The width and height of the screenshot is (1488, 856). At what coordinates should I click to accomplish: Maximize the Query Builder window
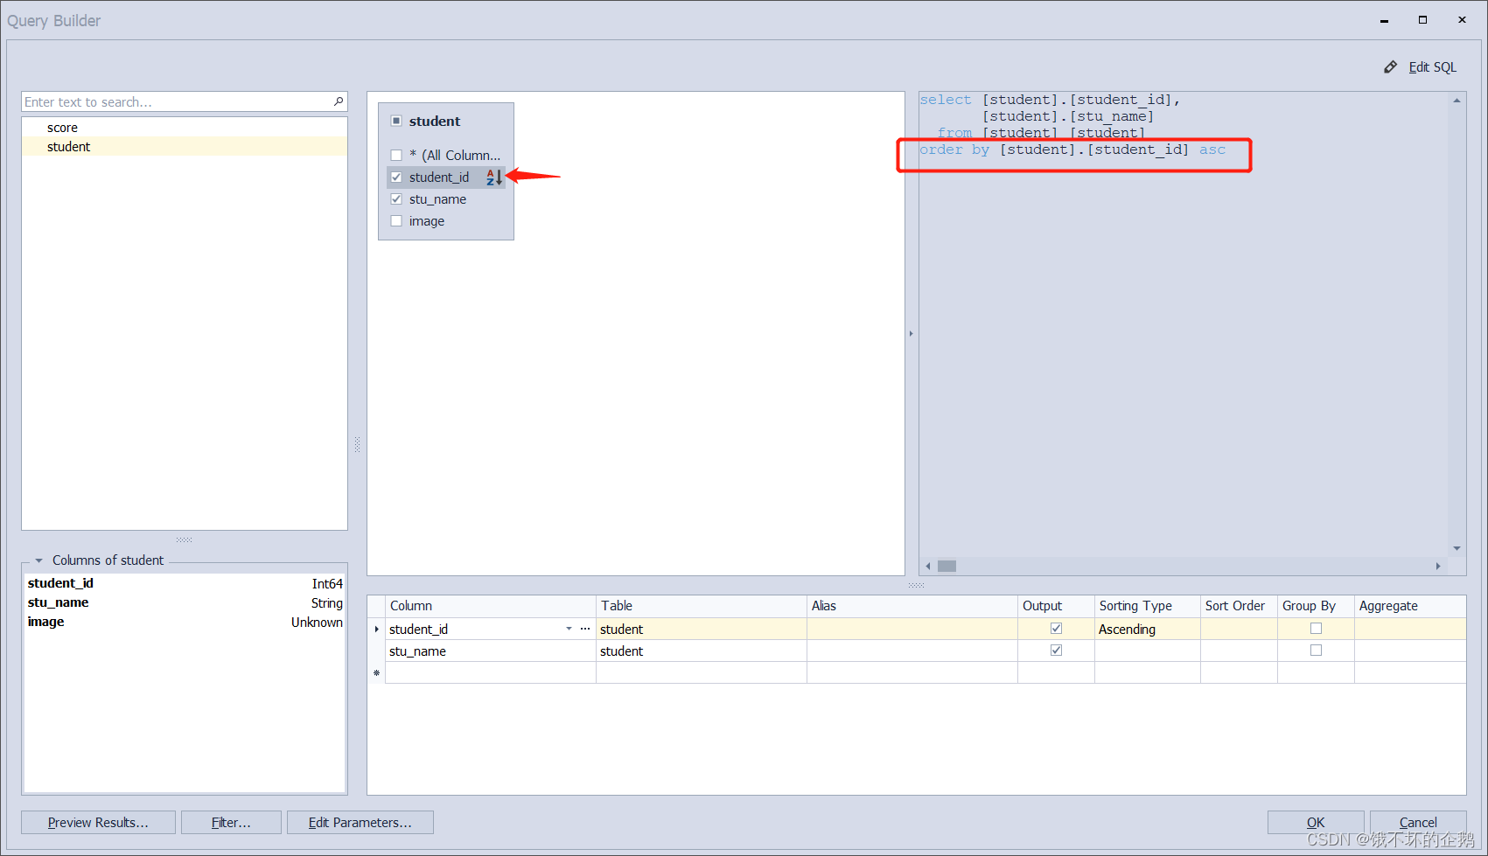coord(1423,20)
